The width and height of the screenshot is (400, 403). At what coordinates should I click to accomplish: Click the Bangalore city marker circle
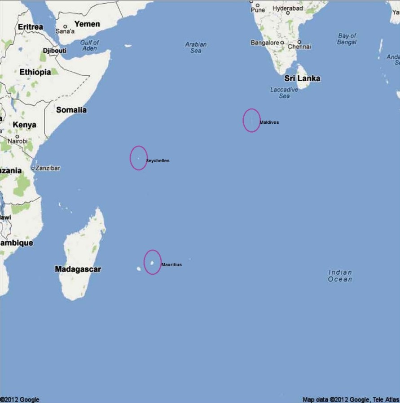pos(282,43)
